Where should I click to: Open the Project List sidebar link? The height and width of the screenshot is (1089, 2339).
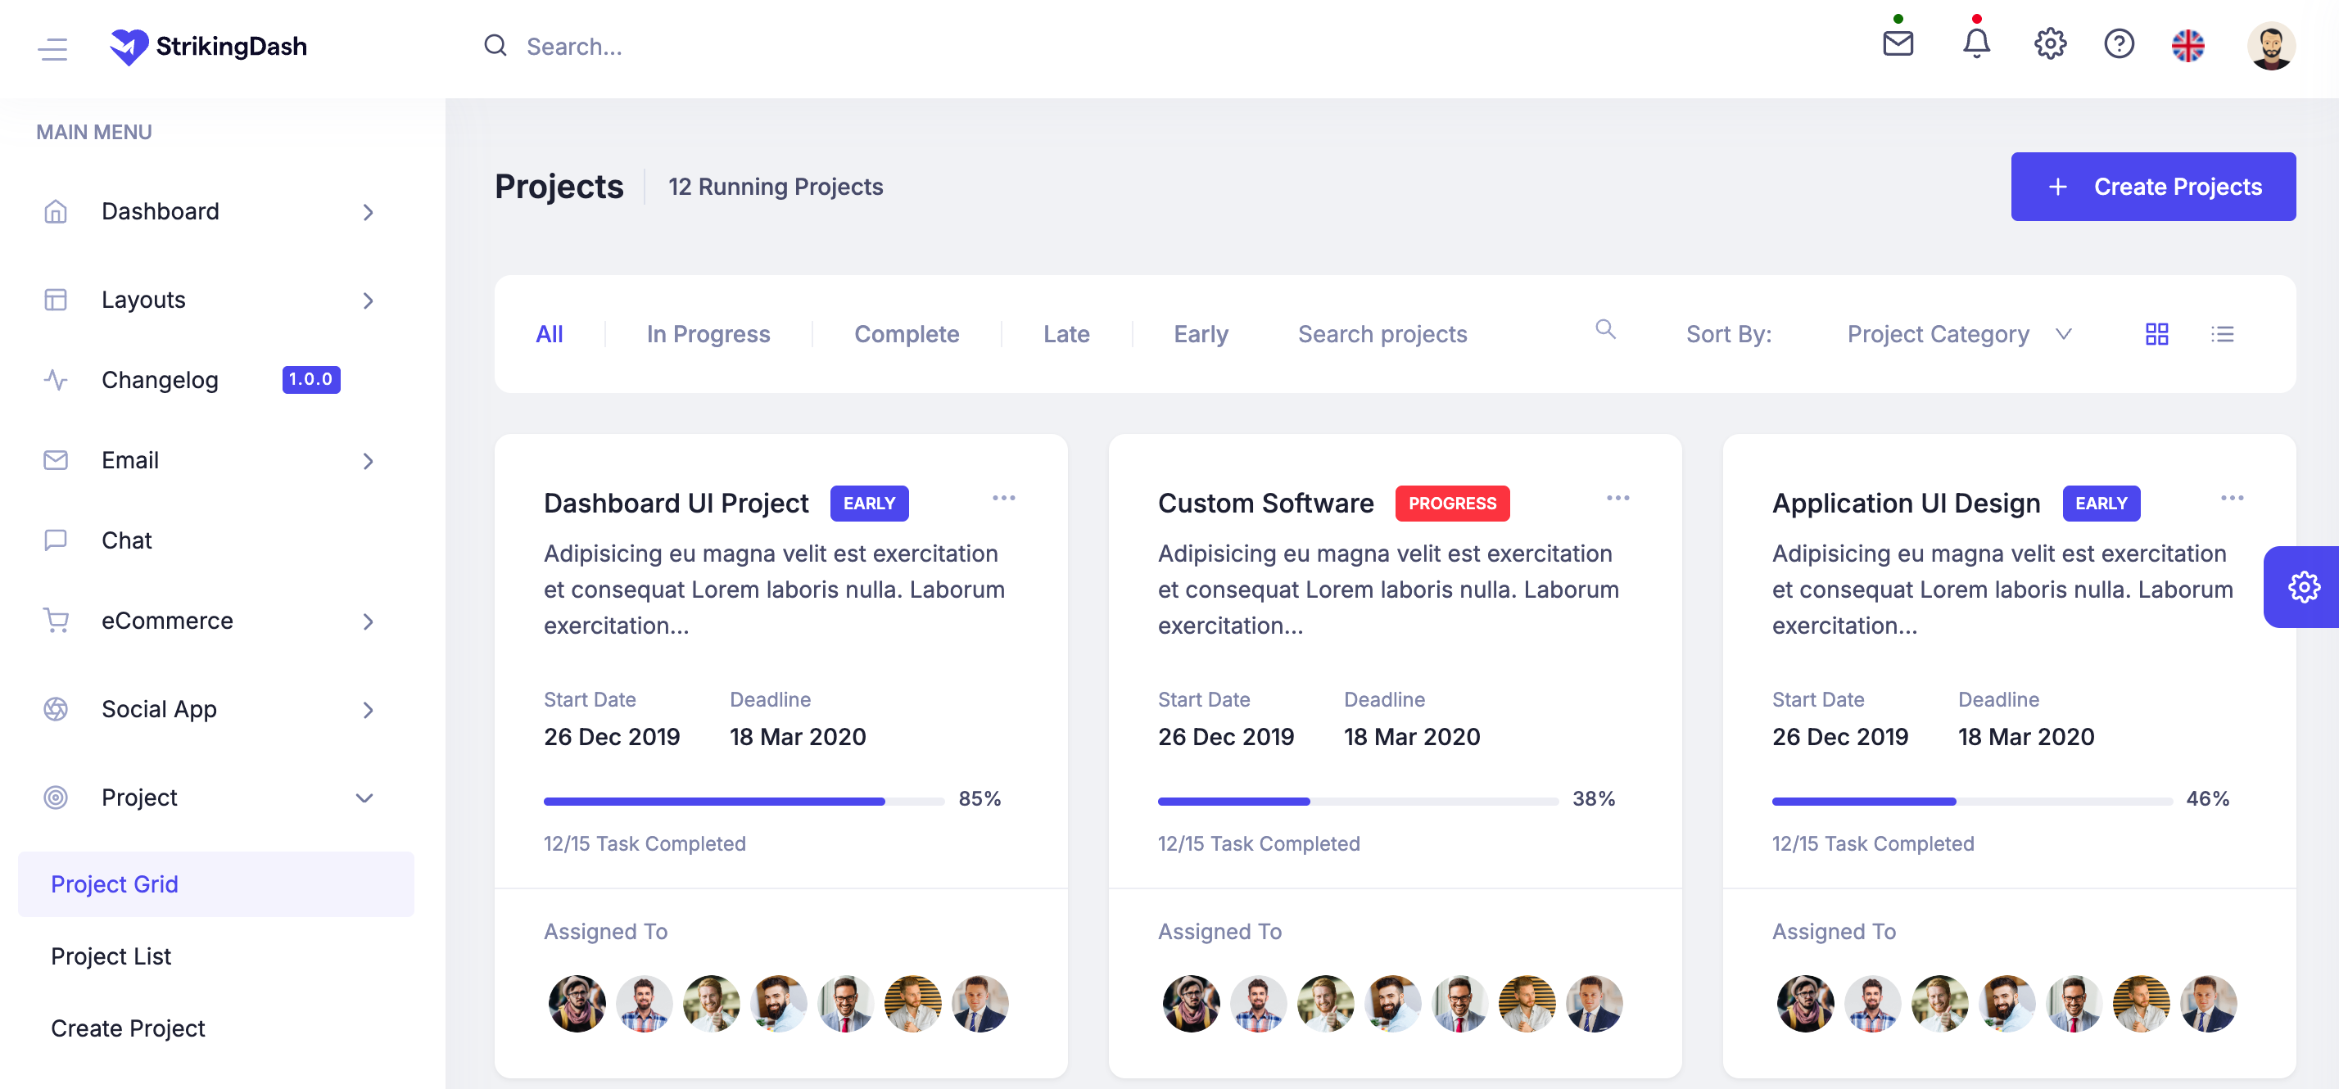pyautogui.click(x=111, y=956)
